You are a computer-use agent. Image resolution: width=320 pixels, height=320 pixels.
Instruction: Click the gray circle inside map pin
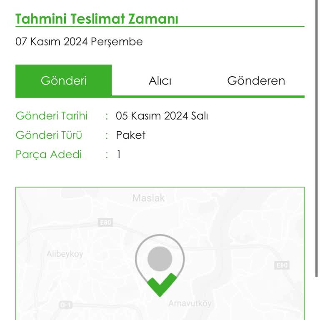[x=160, y=259]
